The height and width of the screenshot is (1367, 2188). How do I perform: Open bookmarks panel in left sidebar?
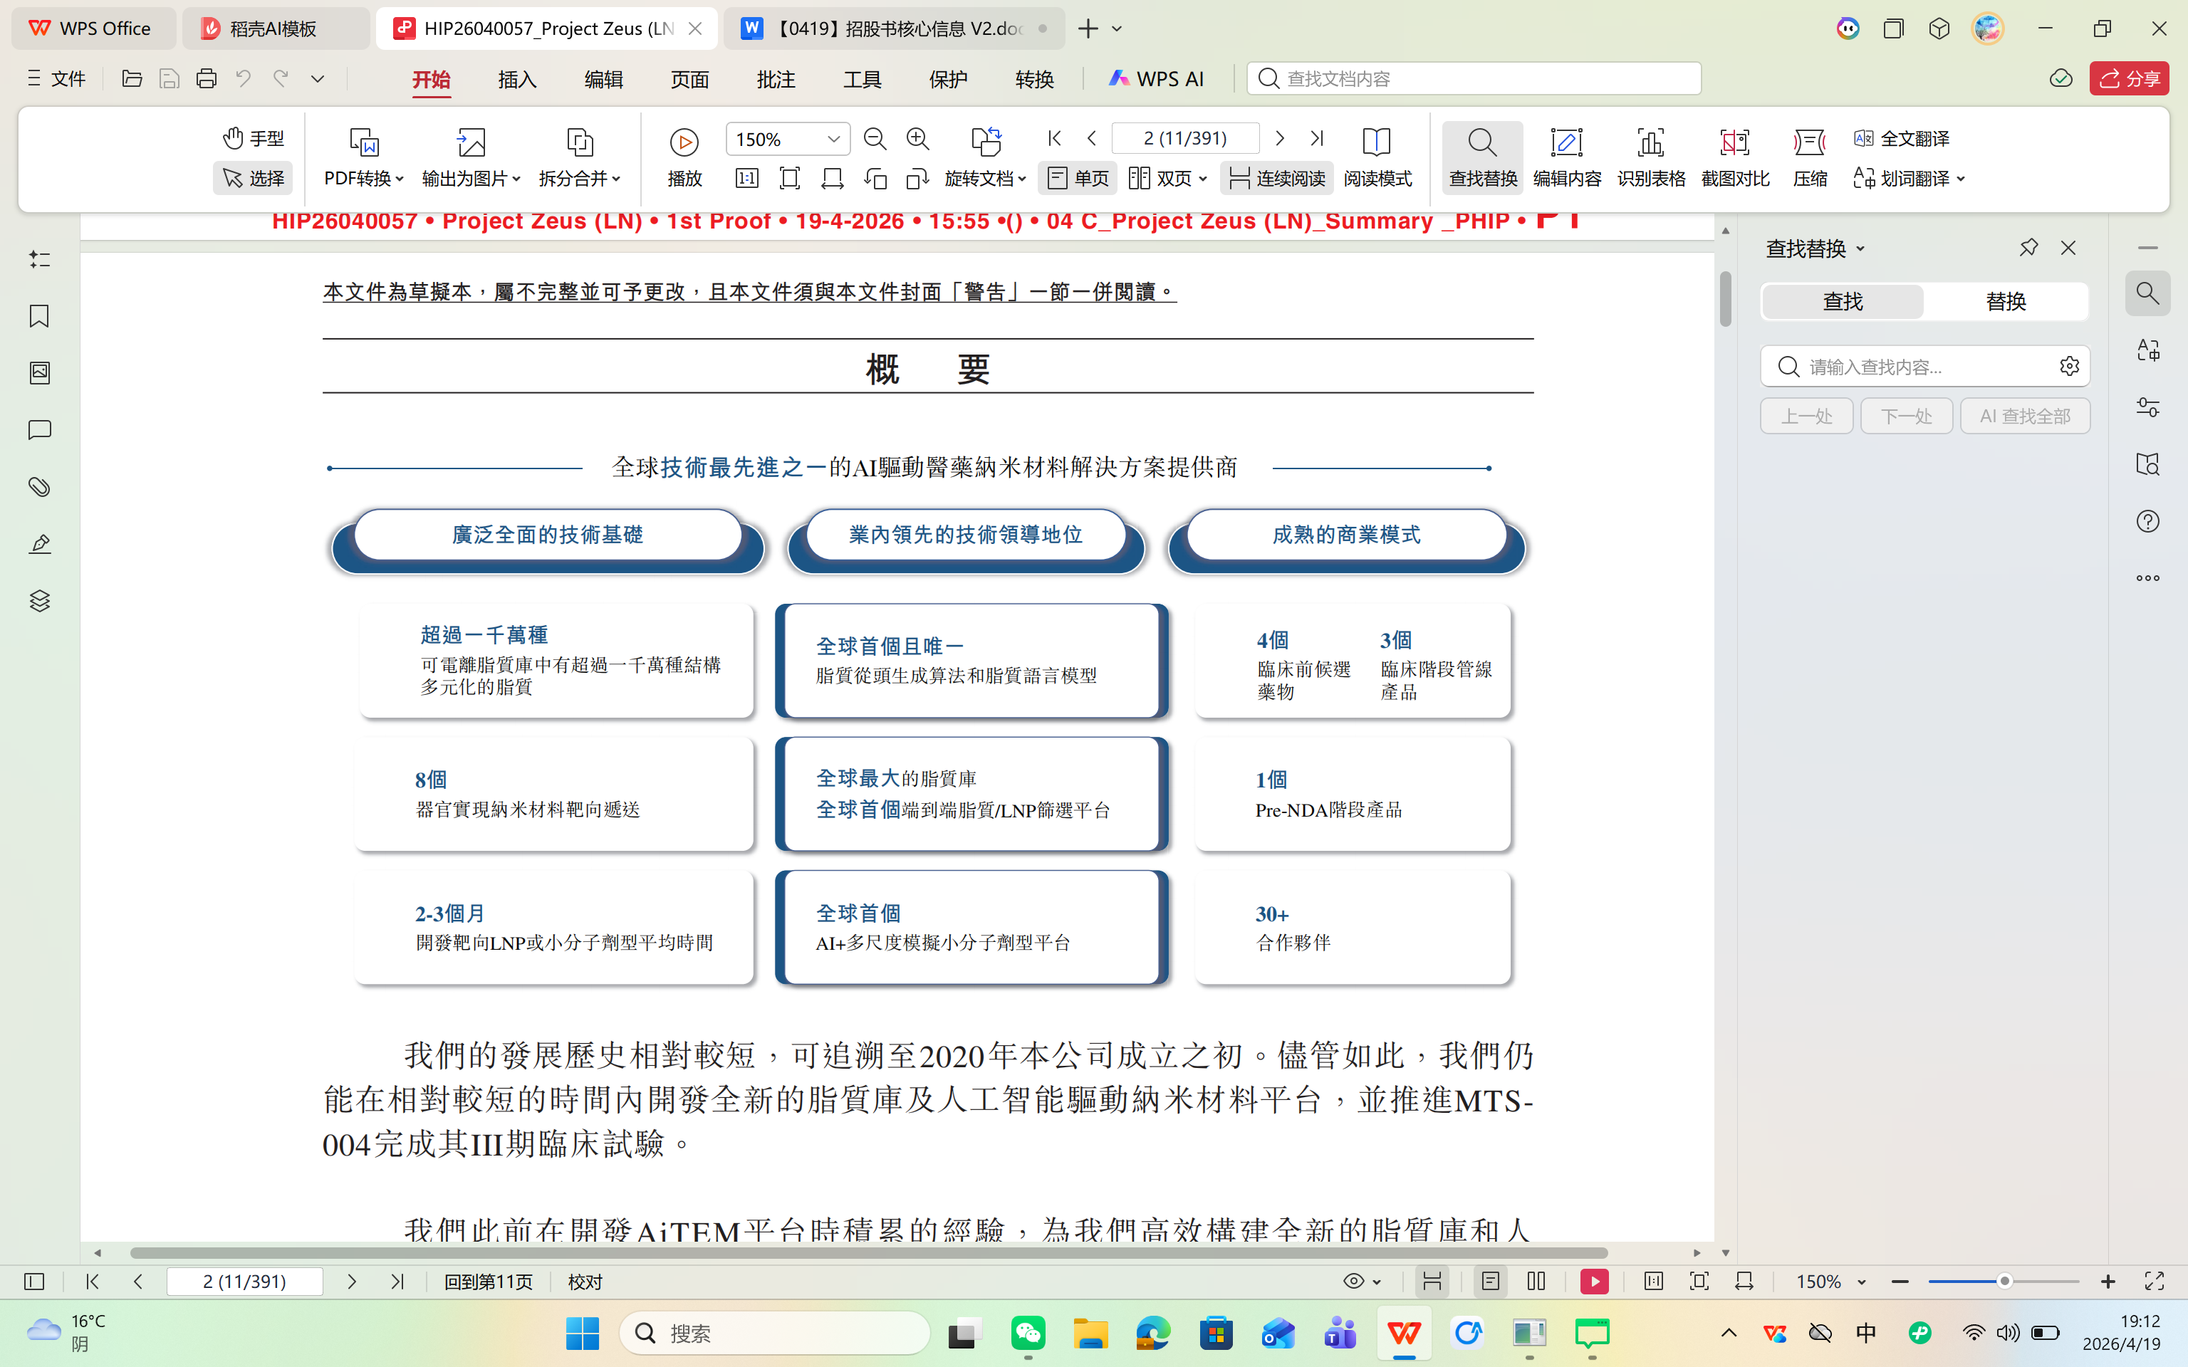point(39,316)
